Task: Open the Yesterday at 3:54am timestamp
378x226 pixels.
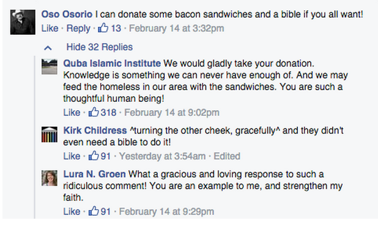Action: click(x=163, y=156)
